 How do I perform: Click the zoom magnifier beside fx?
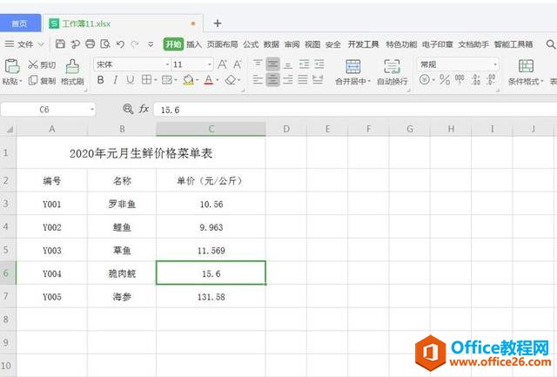coord(128,109)
